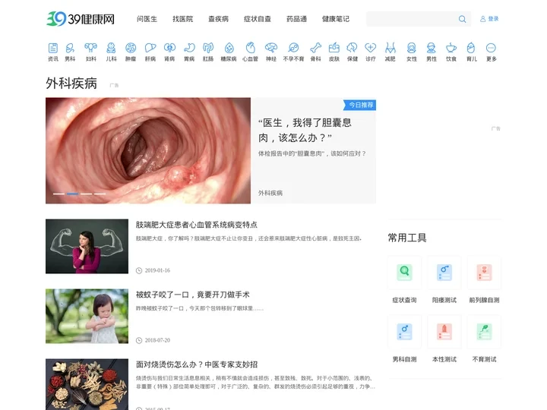Click the 登录 login link

[489, 19]
